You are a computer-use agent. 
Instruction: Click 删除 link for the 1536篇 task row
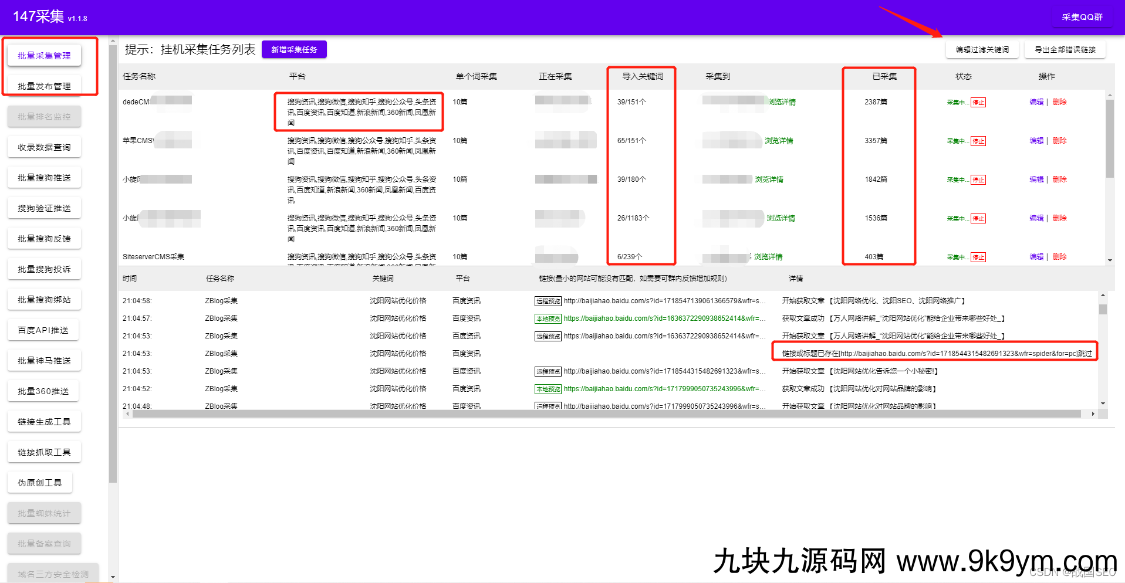point(1059,218)
